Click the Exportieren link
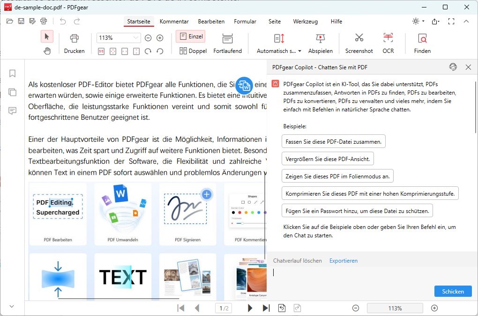This screenshot has width=478, height=316. 343,260
